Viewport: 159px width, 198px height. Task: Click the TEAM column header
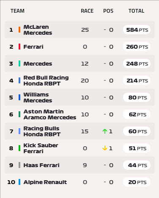(17, 11)
